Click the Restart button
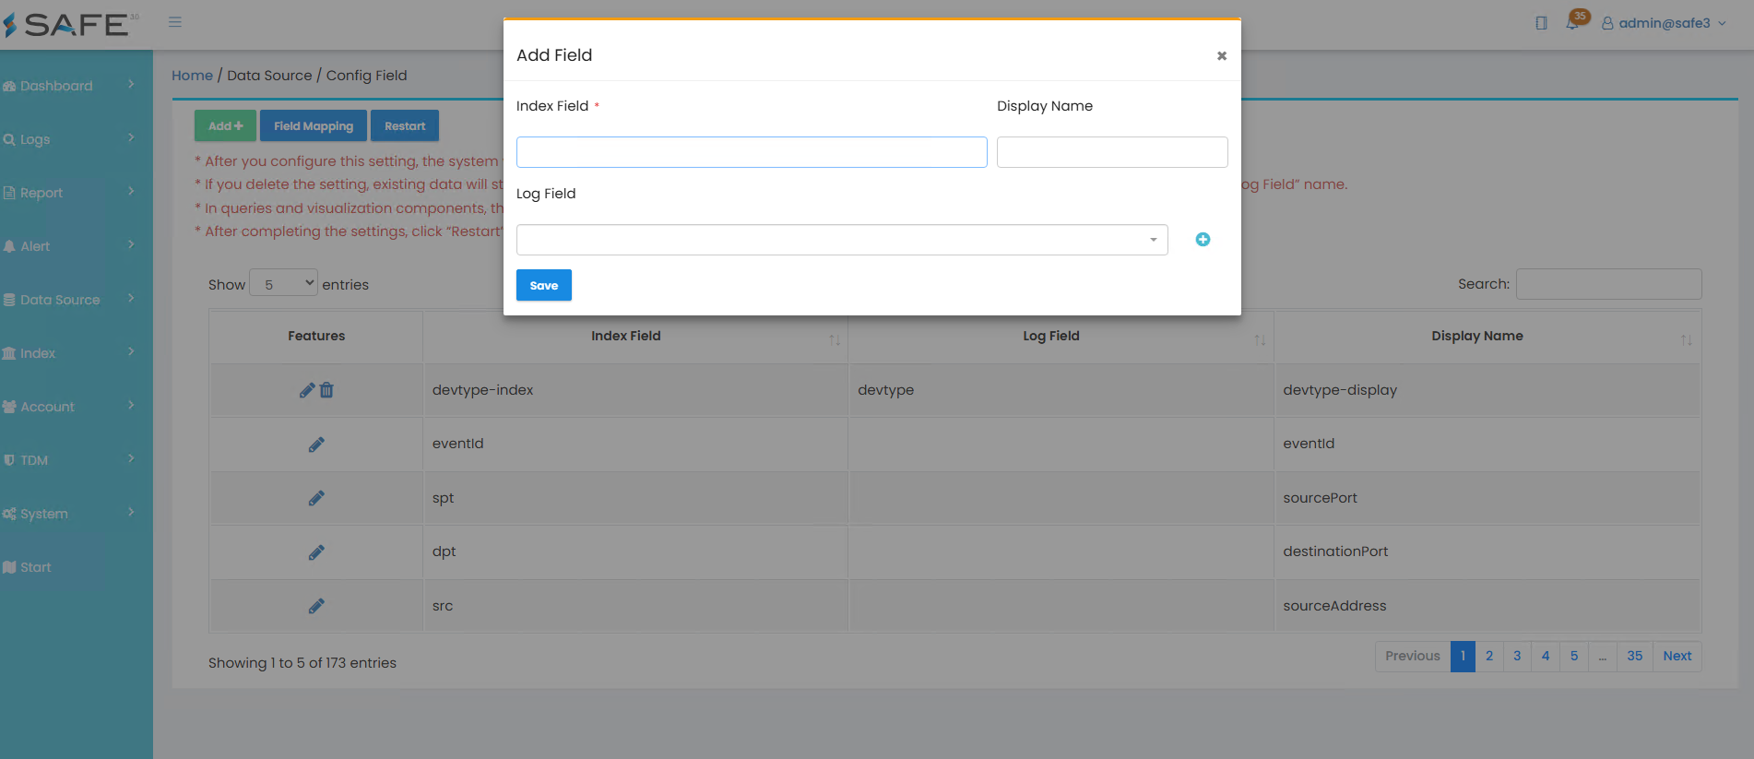 tap(405, 126)
